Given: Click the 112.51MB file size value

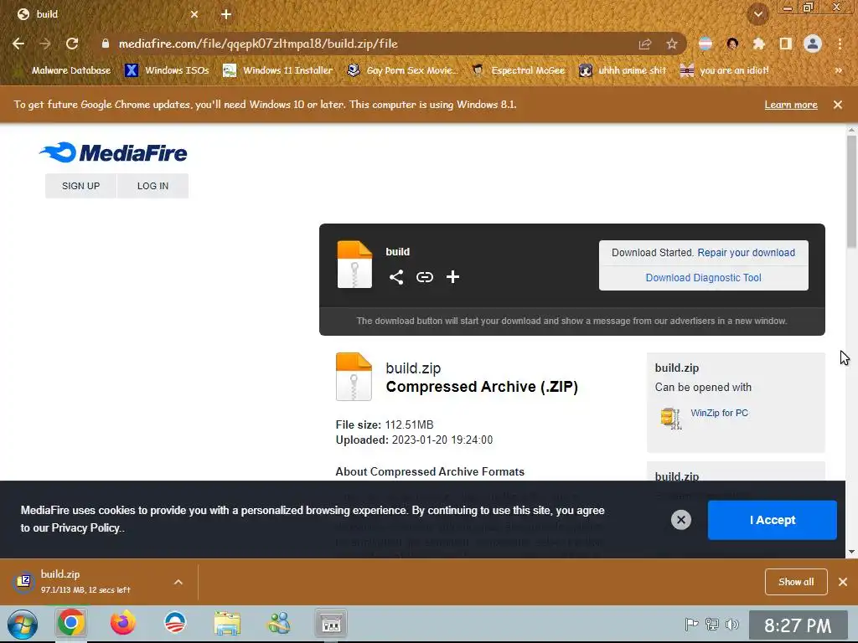Looking at the screenshot, I should (409, 424).
